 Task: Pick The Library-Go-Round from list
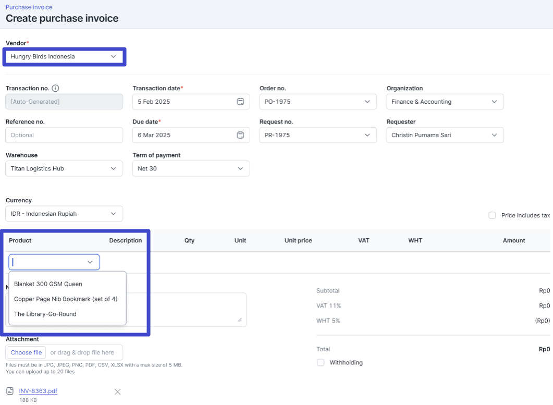pyautogui.click(x=45, y=314)
